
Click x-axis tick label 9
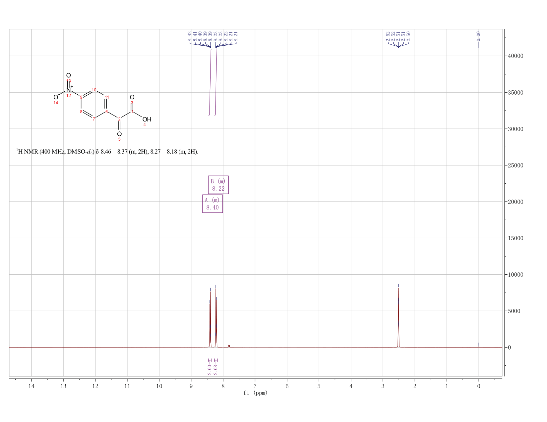tap(191, 386)
